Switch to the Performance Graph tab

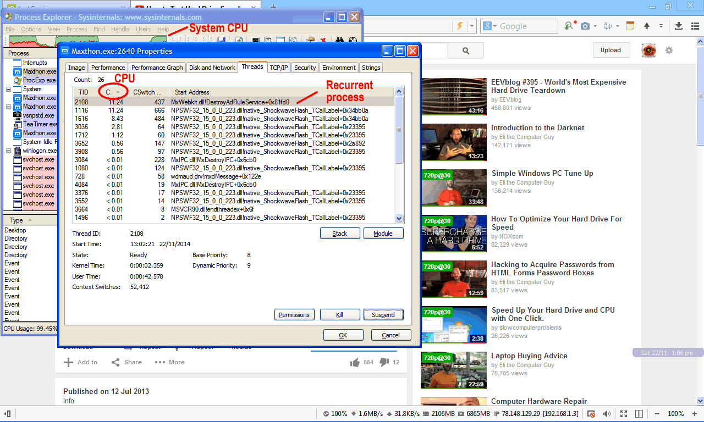click(157, 68)
